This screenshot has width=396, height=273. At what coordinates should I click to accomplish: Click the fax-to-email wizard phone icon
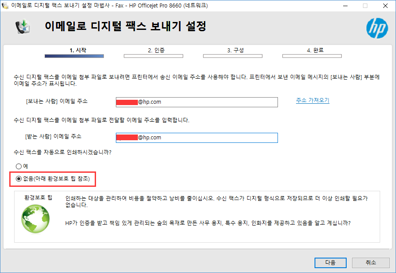tap(23, 27)
